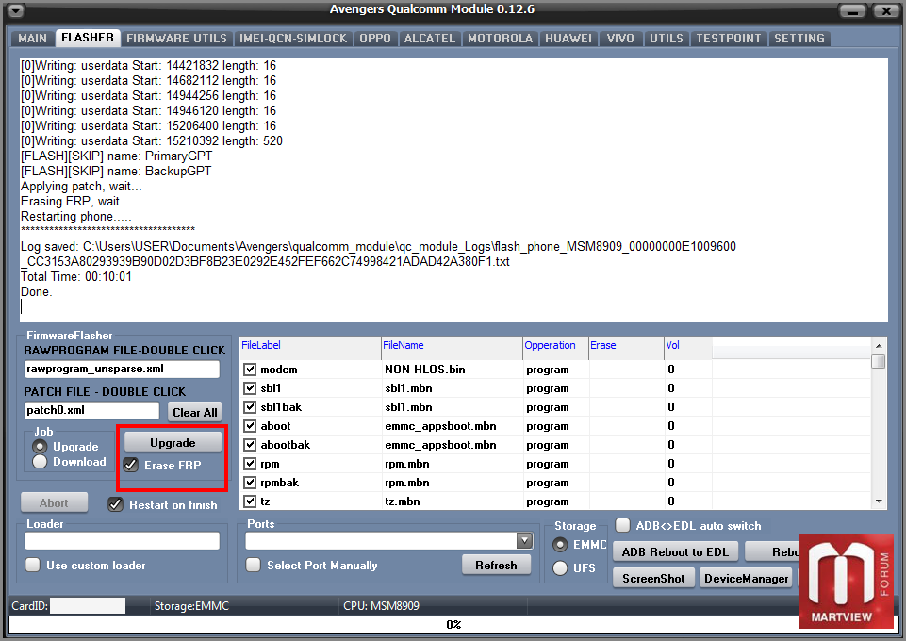Click the ScreenShot button

click(x=653, y=578)
